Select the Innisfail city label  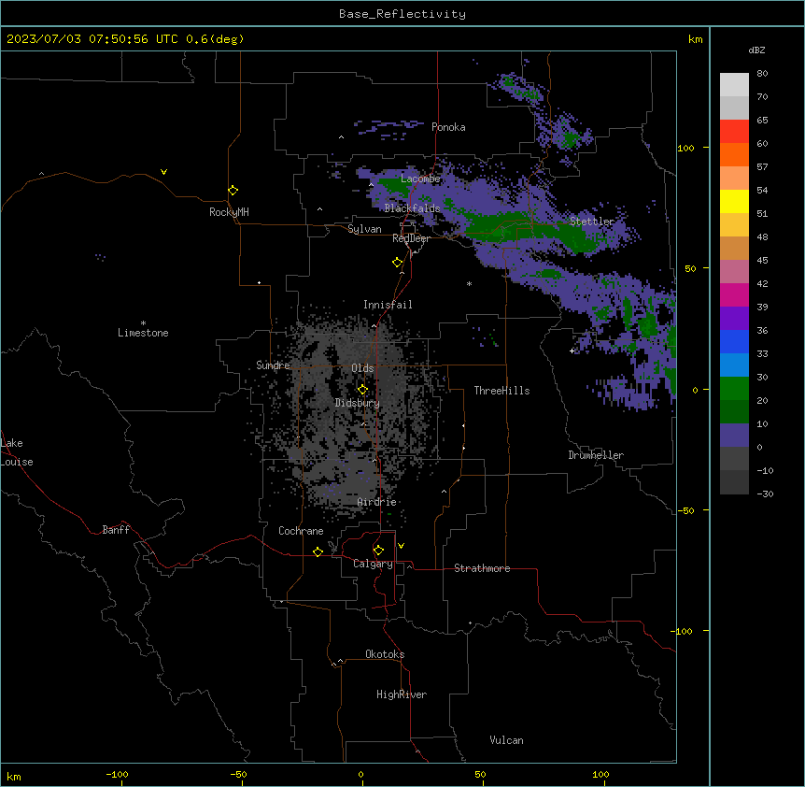(x=388, y=305)
